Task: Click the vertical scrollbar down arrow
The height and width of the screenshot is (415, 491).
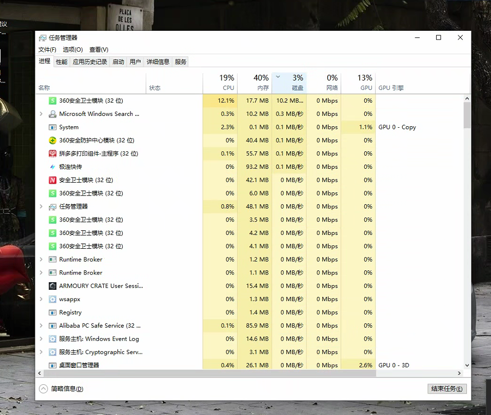Action: [467, 365]
